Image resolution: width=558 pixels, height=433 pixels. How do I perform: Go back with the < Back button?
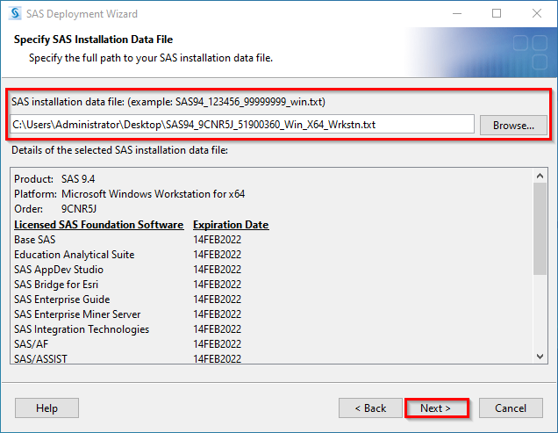370,408
